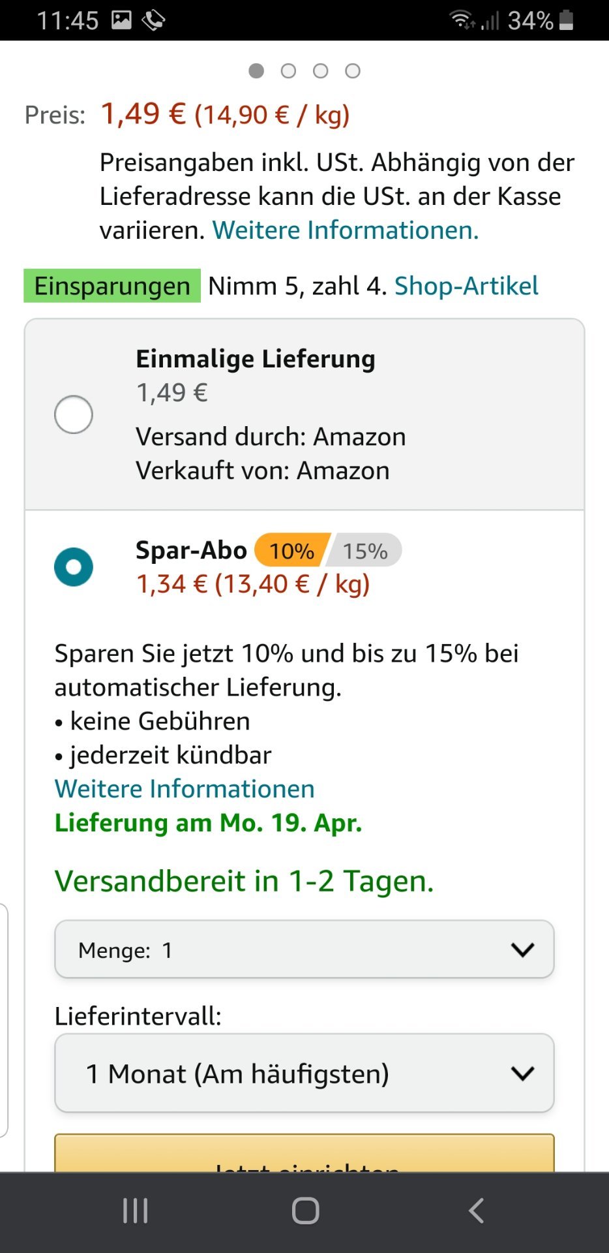Select the Einmalige Lieferung radio button

tap(74, 414)
